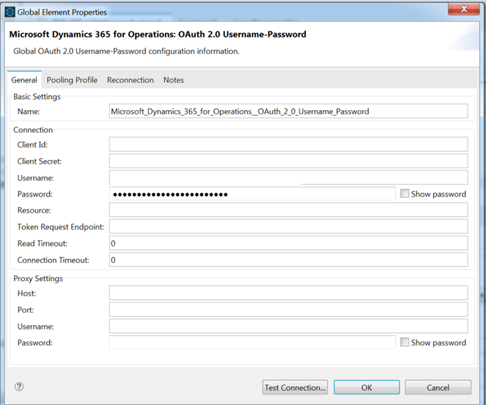Click into the Client Secret field
This screenshot has height=405, width=486.
[288, 161]
